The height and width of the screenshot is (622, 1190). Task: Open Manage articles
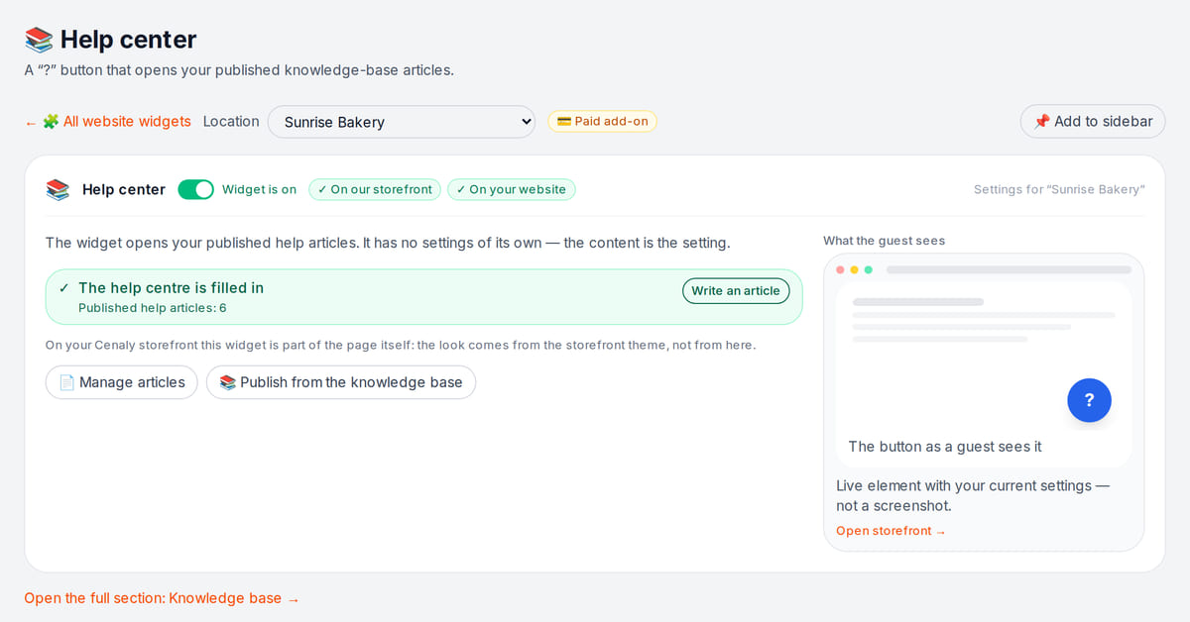coord(122,382)
